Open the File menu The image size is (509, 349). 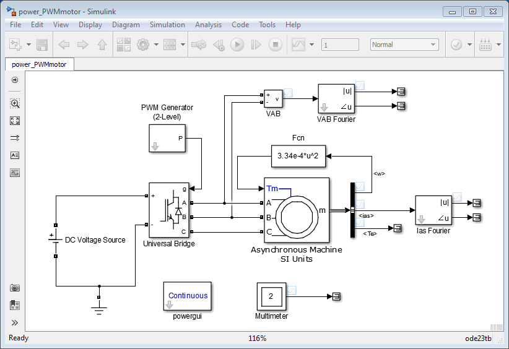(15, 25)
